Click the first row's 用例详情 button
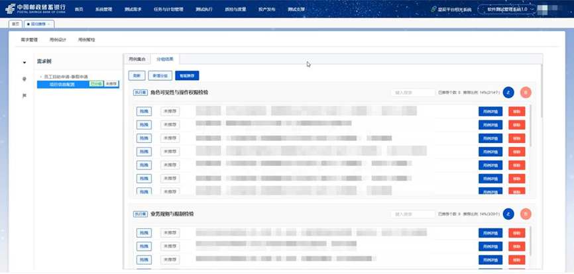Viewport: 574px width, 274px height. tap(490, 111)
